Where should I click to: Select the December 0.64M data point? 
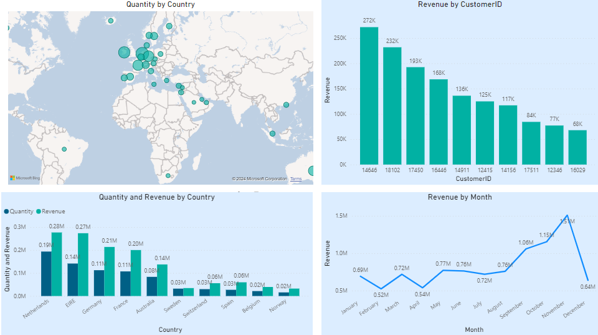click(587, 280)
